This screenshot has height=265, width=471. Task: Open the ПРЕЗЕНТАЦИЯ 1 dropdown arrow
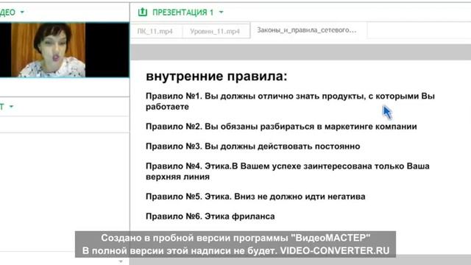click(x=222, y=13)
